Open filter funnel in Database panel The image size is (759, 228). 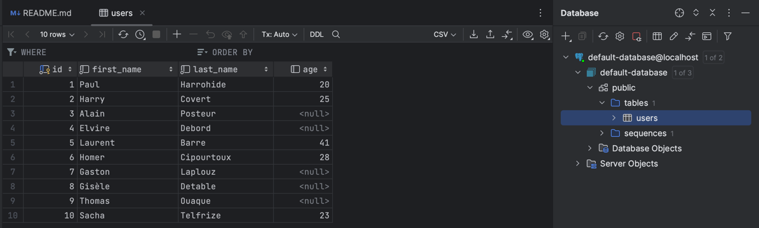tap(727, 35)
